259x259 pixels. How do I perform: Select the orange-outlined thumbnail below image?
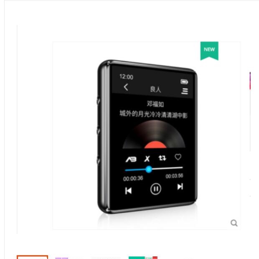pyautogui.click(x=33, y=257)
